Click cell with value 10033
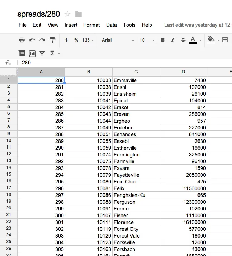Screen dimensions: 232x256 pyautogui.click(x=89, y=80)
